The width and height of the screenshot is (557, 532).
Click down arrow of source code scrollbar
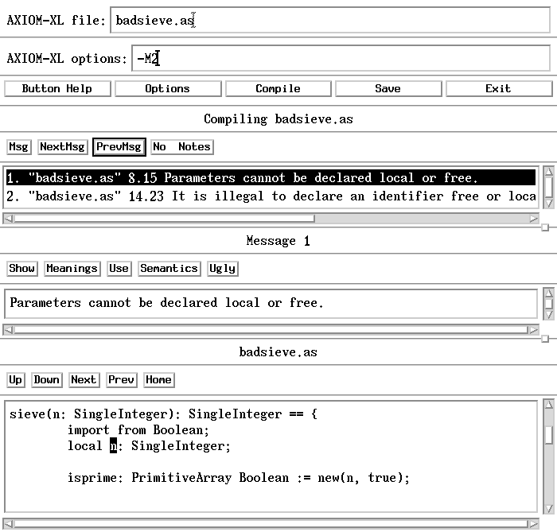click(549, 509)
